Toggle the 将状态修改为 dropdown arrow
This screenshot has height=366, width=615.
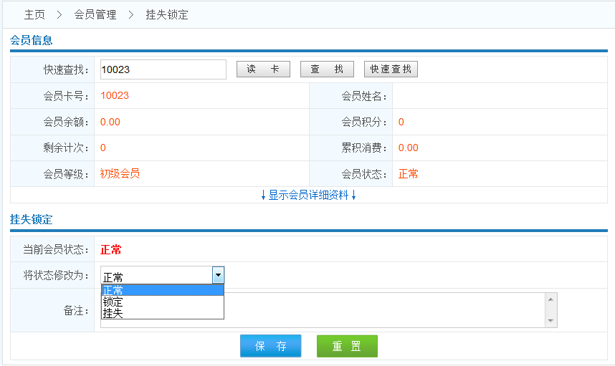click(218, 276)
